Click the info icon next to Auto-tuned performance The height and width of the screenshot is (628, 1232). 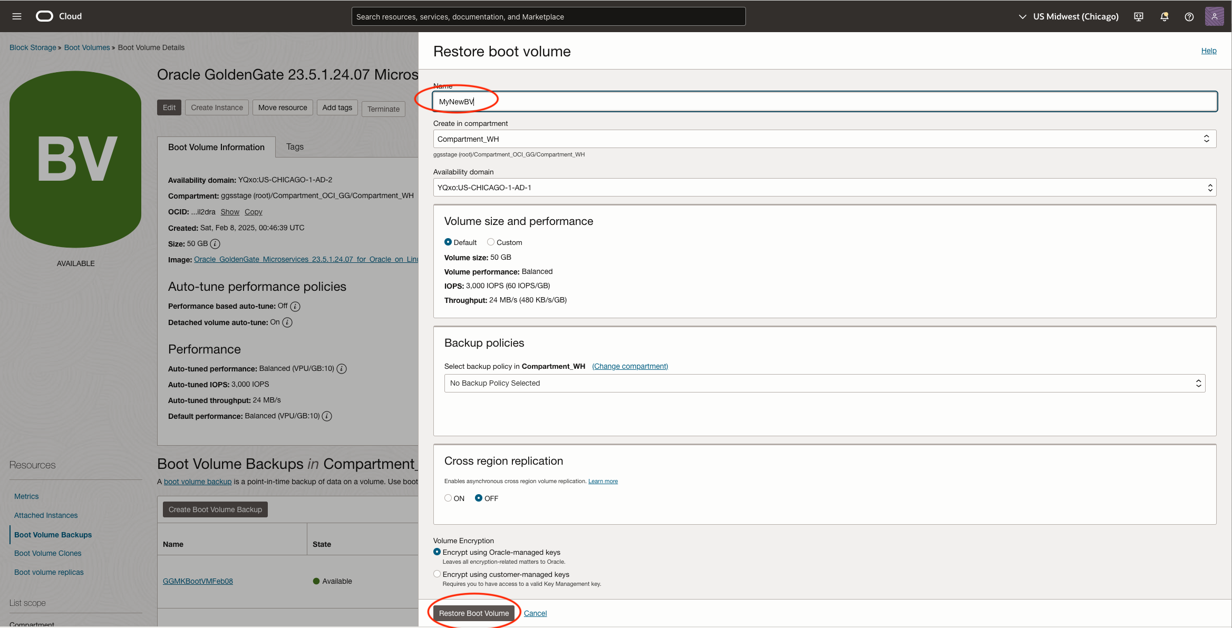pos(342,368)
